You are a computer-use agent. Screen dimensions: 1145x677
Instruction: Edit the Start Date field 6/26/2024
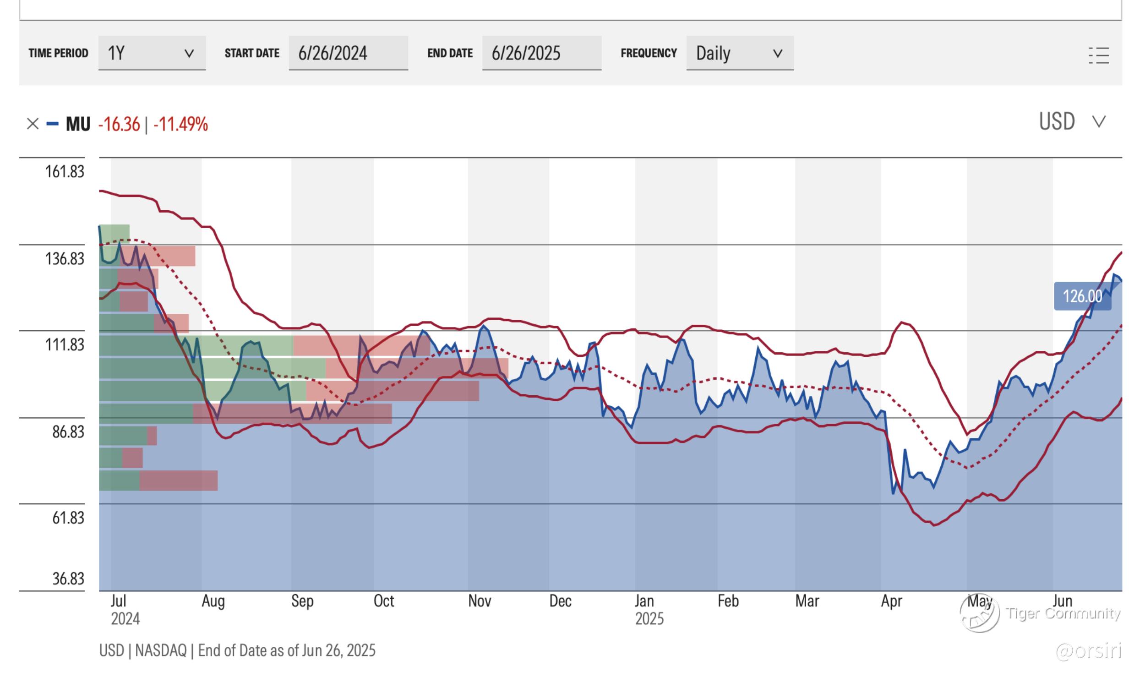(x=348, y=53)
